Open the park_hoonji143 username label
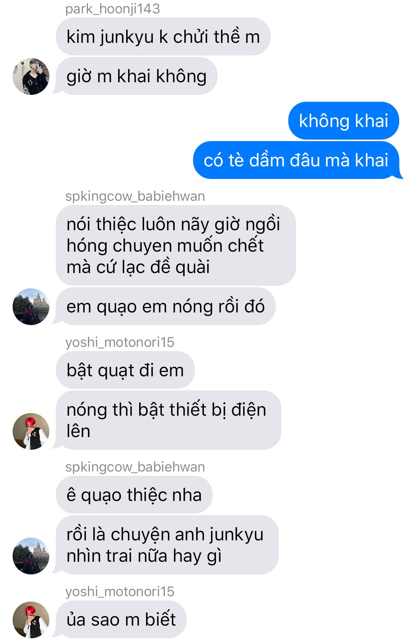 coord(112,9)
